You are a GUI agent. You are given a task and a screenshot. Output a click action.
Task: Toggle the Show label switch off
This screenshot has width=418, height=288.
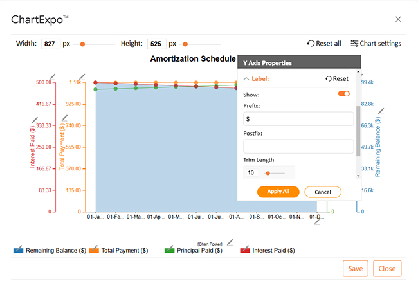(x=344, y=93)
